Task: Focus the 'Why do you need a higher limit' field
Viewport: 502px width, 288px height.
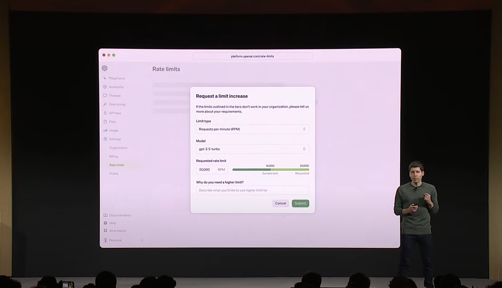Action: click(252, 190)
